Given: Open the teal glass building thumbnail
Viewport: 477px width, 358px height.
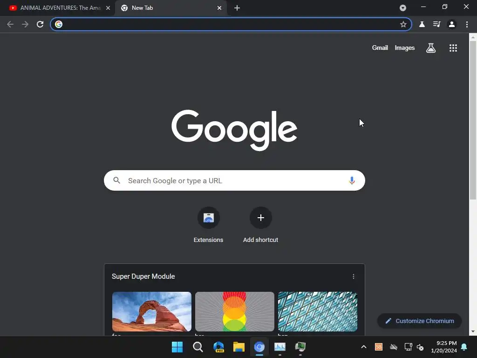Looking at the screenshot, I should pos(318,311).
